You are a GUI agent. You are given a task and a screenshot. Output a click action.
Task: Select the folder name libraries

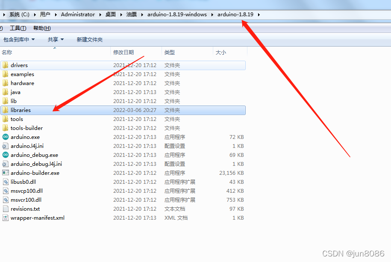[21, 110]
